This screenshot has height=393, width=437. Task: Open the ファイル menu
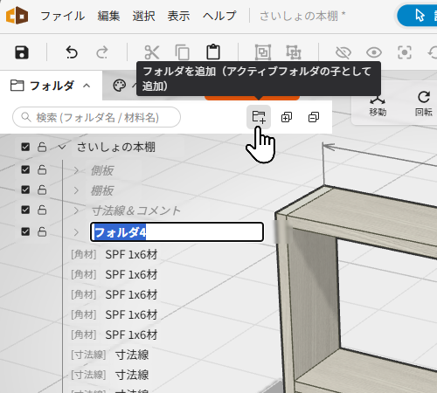[63, 16]
